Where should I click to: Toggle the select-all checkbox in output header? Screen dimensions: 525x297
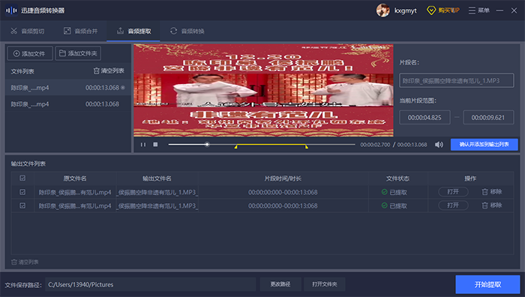pyautogui.click(x=22, y=178)
